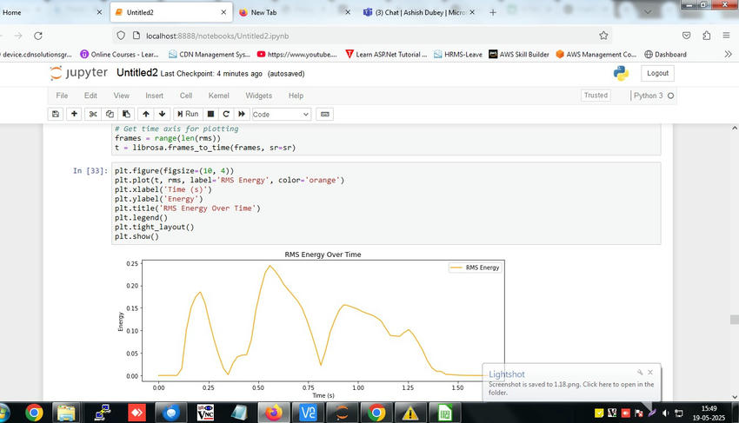Viewport: 739px width, 423px height.
Task: Go forward in browser history
Action: (18, 36)
